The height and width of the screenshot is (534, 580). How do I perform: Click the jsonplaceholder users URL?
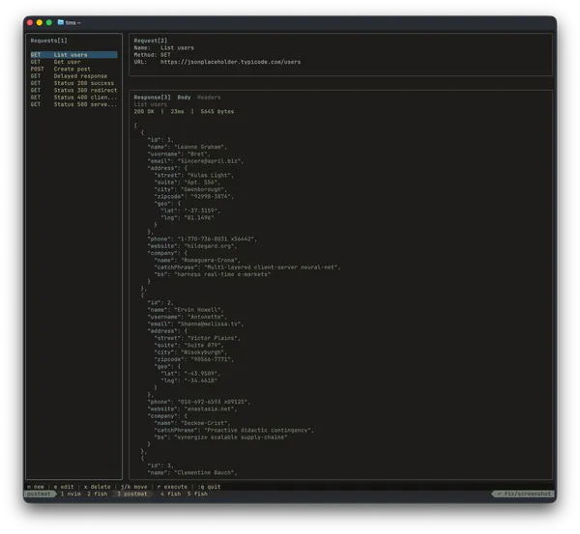pyautogui.click(x=230, y=62)
